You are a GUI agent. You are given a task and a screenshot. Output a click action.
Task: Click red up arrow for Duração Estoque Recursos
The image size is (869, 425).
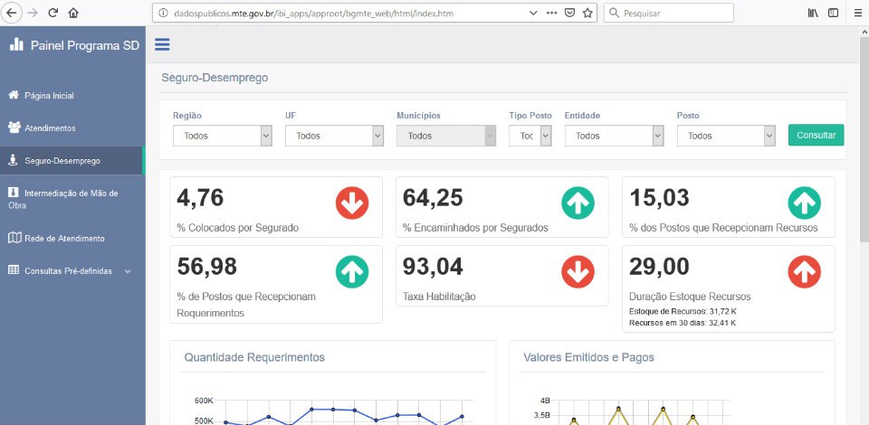pyautogui.click(x=804, y=272)
